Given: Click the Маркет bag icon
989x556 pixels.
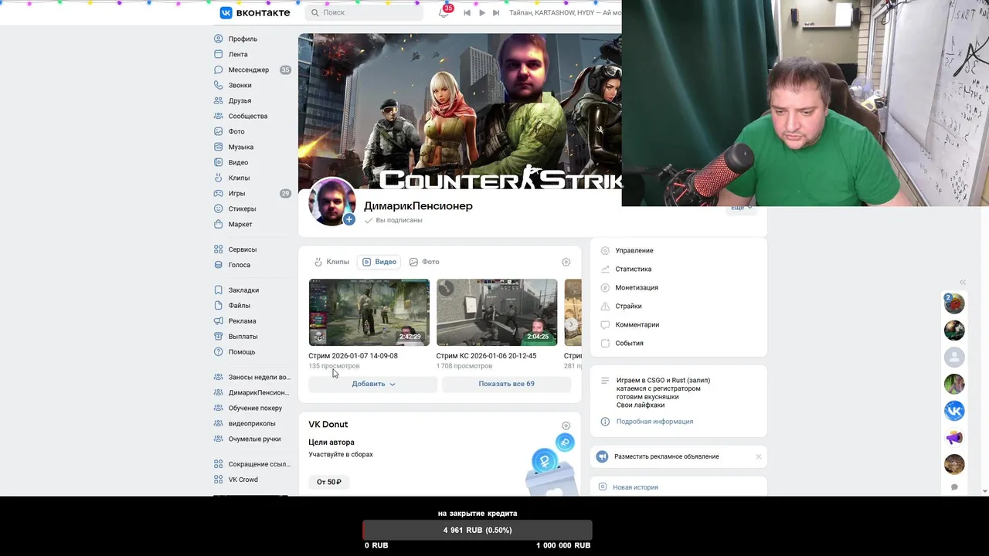Looking at the screenshot, I should 219,224.
